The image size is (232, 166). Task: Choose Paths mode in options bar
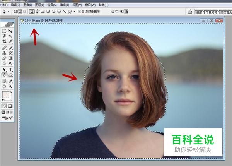tap(20, 11)
